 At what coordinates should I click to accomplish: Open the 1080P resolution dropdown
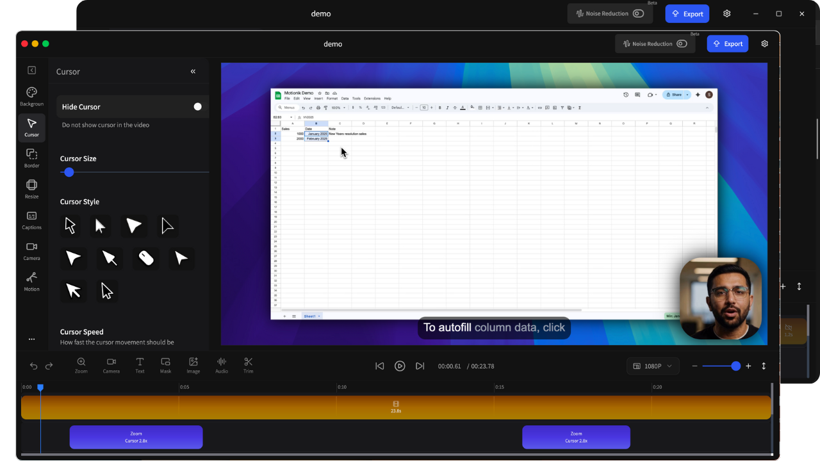[653, 366]
